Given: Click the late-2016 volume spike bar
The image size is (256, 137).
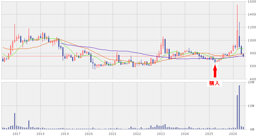Looking at the screenshot, I should pos(15,121).
